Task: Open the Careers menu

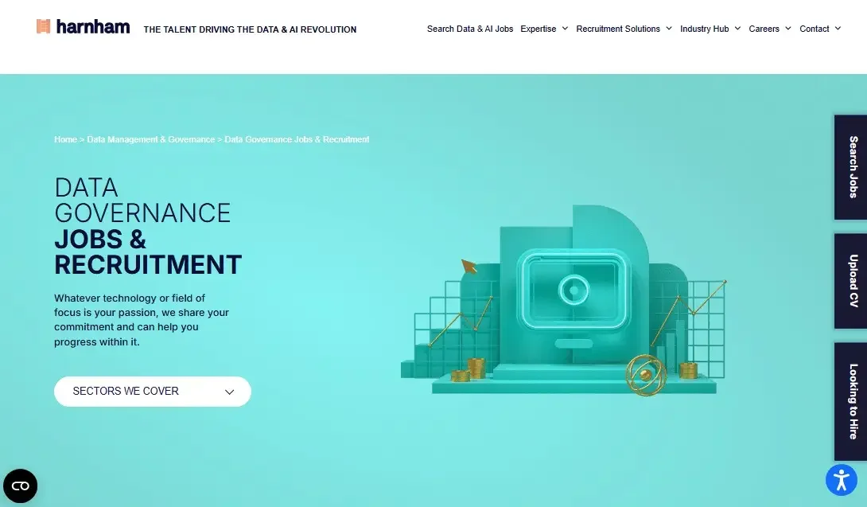Action: 764,29
